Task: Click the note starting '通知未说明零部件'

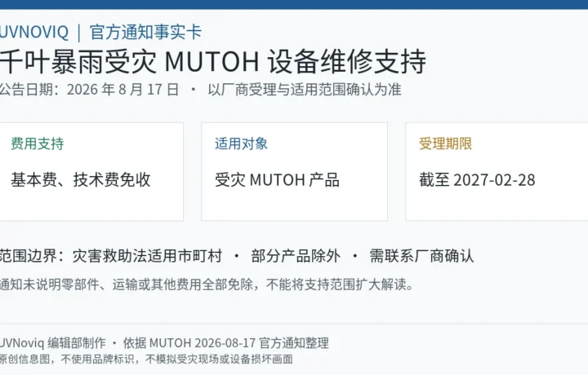Action: (x=207, y=285)
